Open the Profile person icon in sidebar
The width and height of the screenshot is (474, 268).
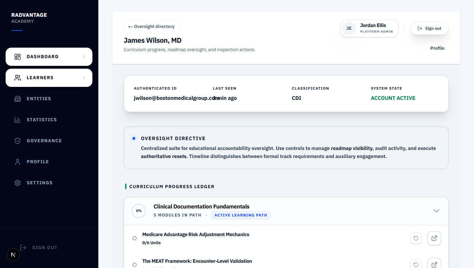[x=18, y=162]
